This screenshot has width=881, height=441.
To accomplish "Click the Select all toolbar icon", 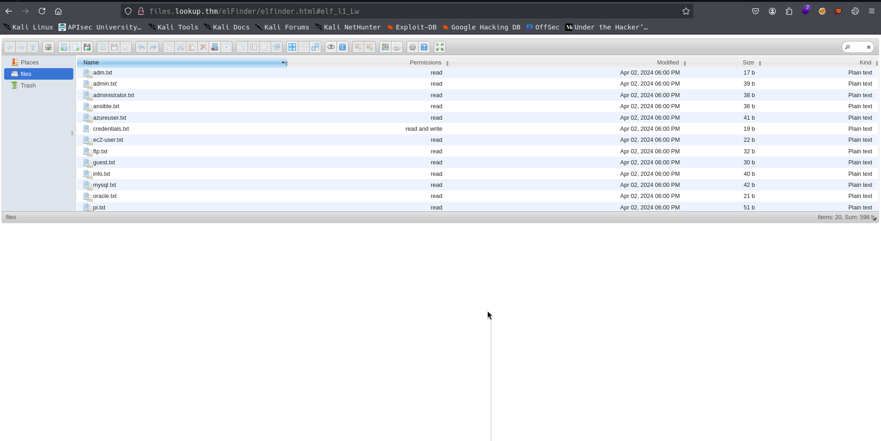I will pyautogui.click(x=292, y=47).
